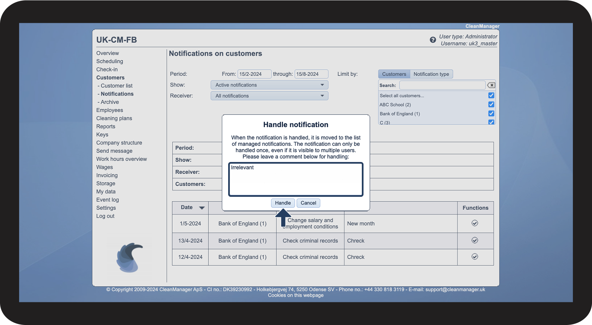This screenshot has width=592, height=325.
Task: Handle the 13/4-2024 criminal records notification
Action: (474, 240)
